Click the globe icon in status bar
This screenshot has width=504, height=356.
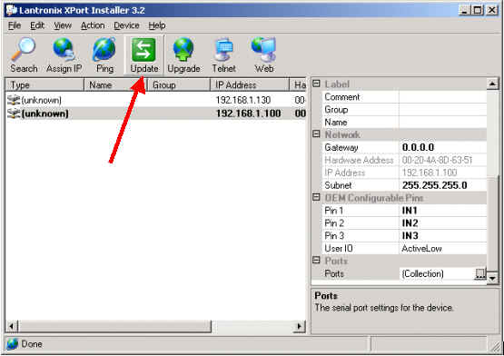coord(12,344)
